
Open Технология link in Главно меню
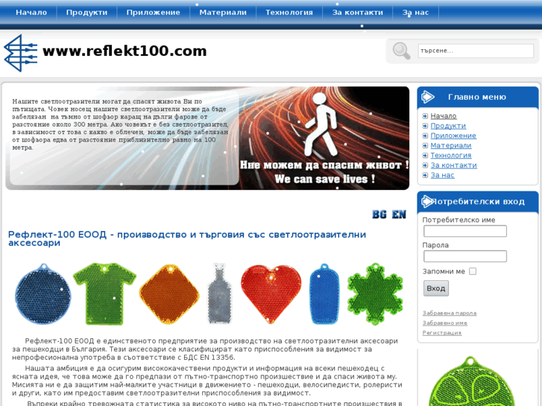pos(451,156)
